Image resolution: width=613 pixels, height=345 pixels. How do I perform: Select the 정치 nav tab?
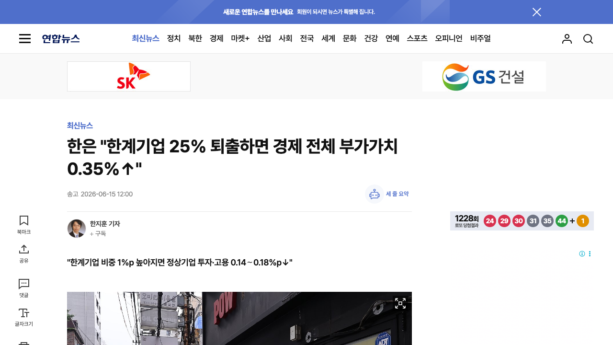tap(174, 39)
